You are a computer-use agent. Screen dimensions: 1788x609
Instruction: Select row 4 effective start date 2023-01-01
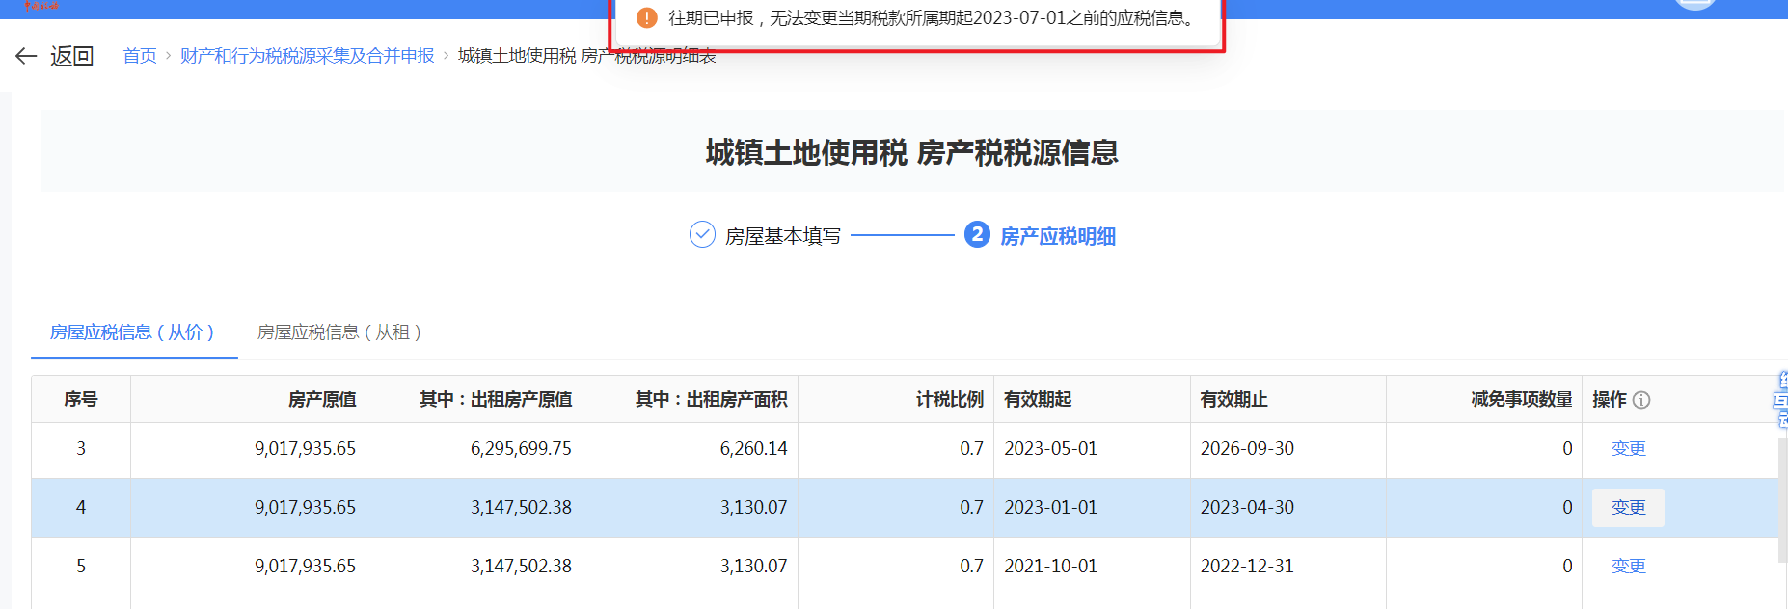[x=1050, y=508]
